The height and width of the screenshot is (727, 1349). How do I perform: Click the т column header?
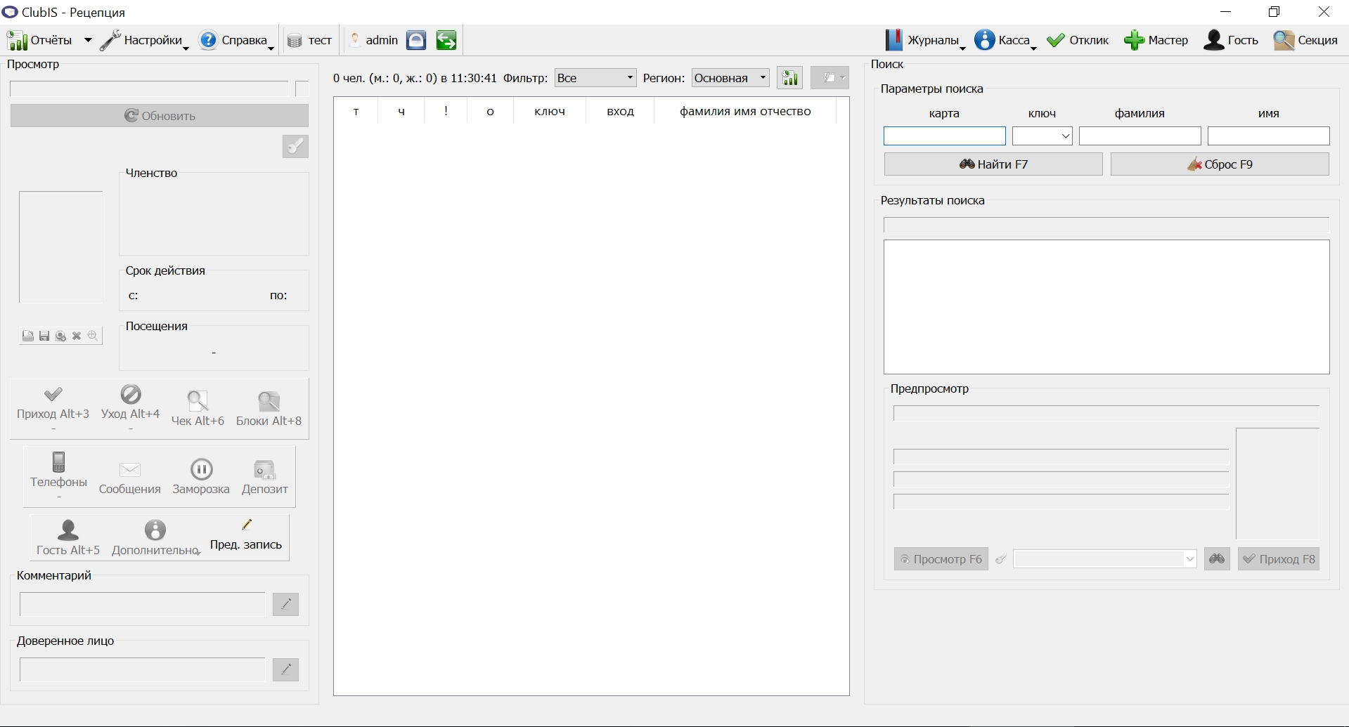[x=356, y=111]
